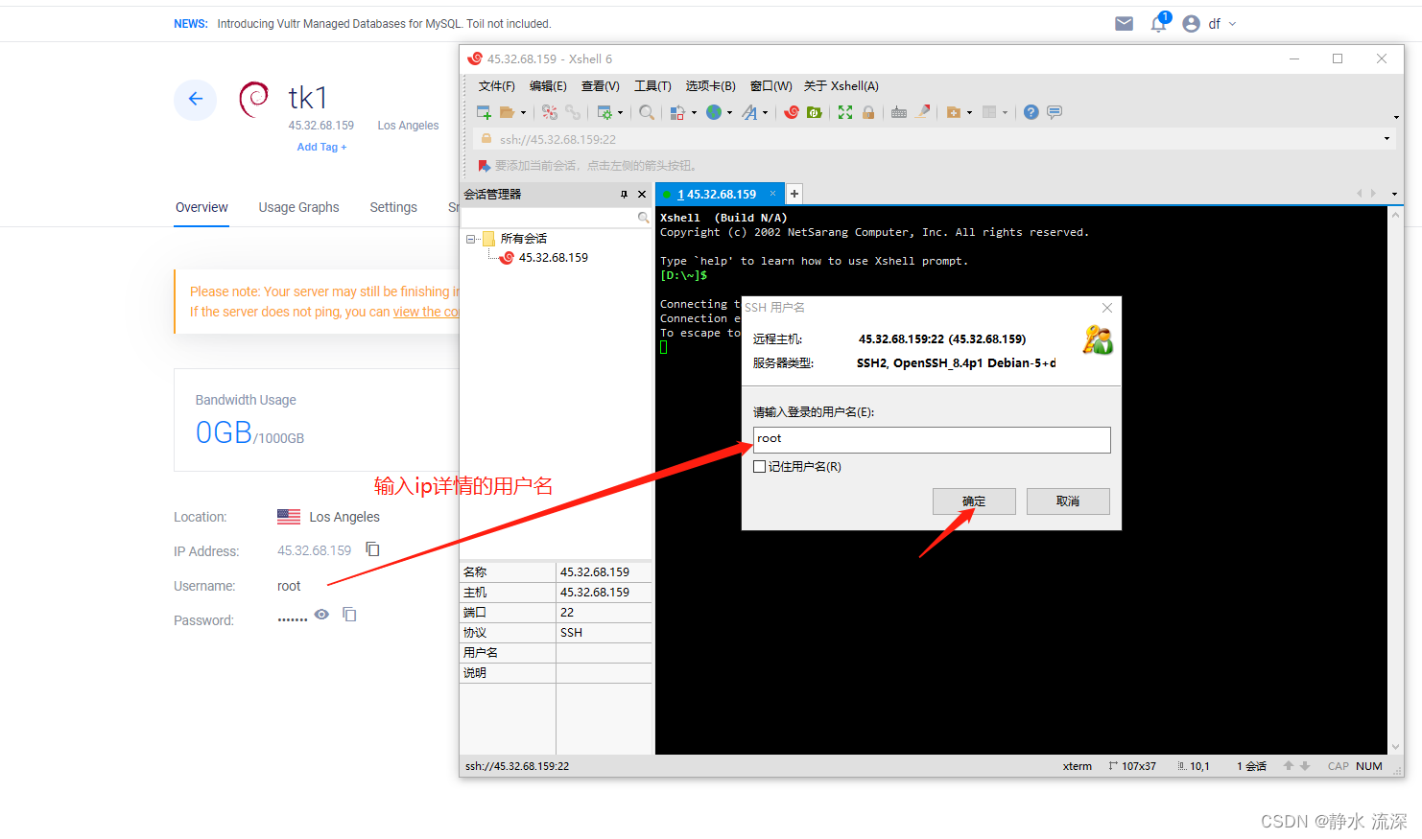The height and width of the screenshot is (839, 1422).
Task: Toggle full screen with green arrows icon
Action: point(845,112)
